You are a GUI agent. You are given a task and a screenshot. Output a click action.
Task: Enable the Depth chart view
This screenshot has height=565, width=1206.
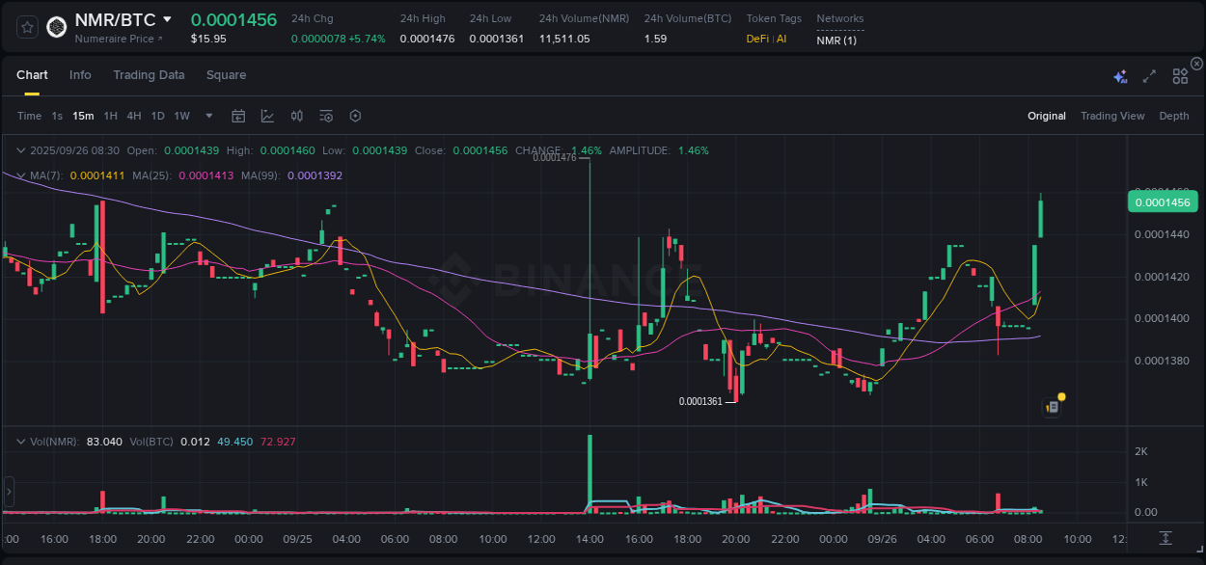point(1173,116)
